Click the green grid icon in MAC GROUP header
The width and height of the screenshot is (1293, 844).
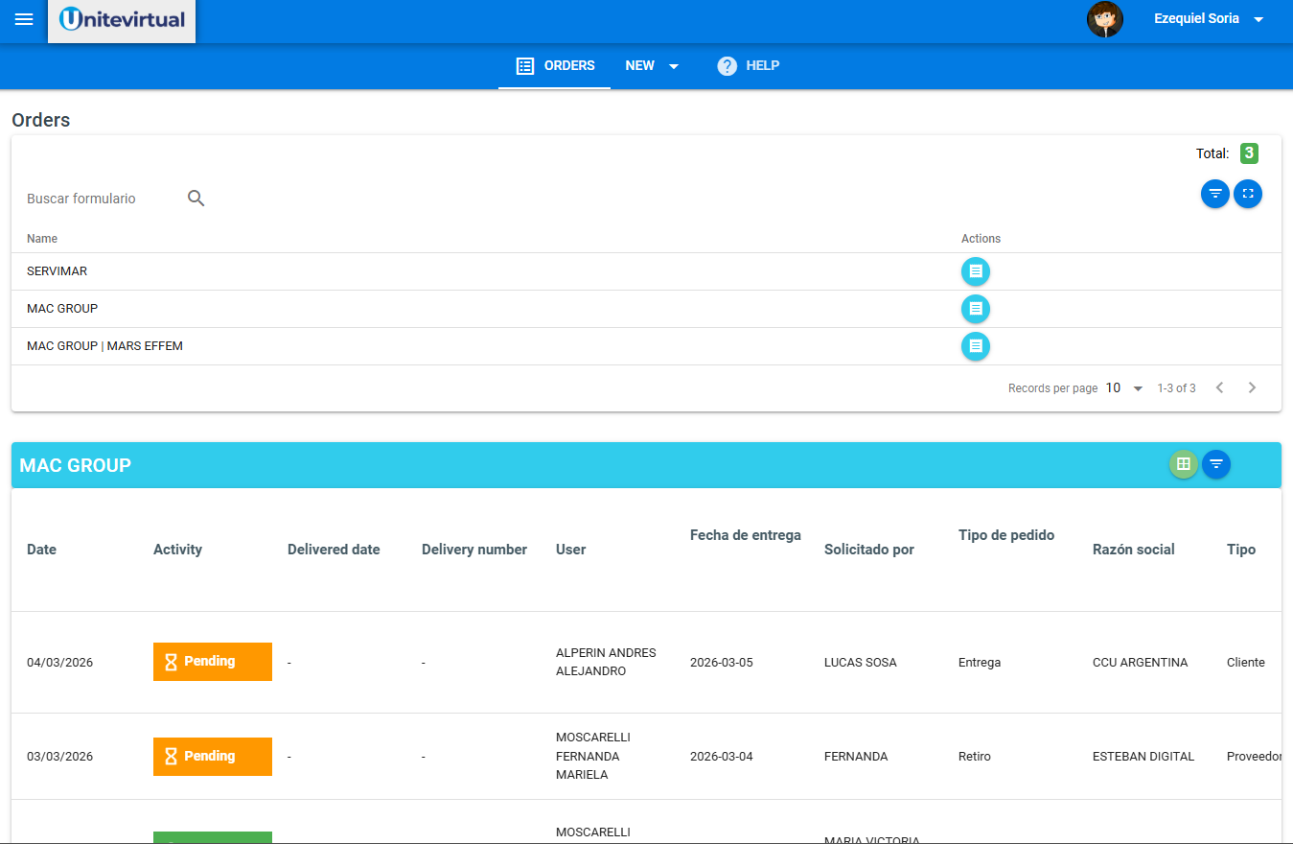[x=1183, y=464]
